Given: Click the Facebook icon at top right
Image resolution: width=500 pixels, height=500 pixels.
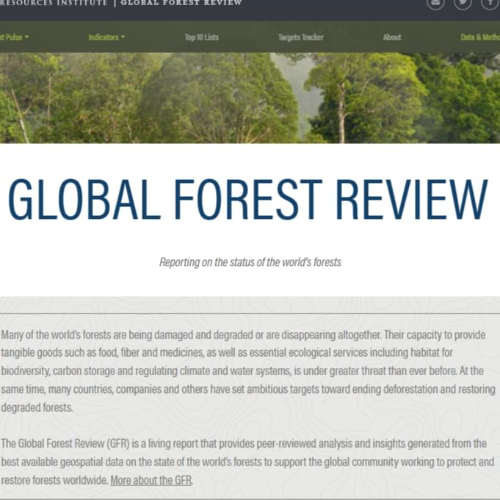Looking at the screenshot, I should pos(490,3).
